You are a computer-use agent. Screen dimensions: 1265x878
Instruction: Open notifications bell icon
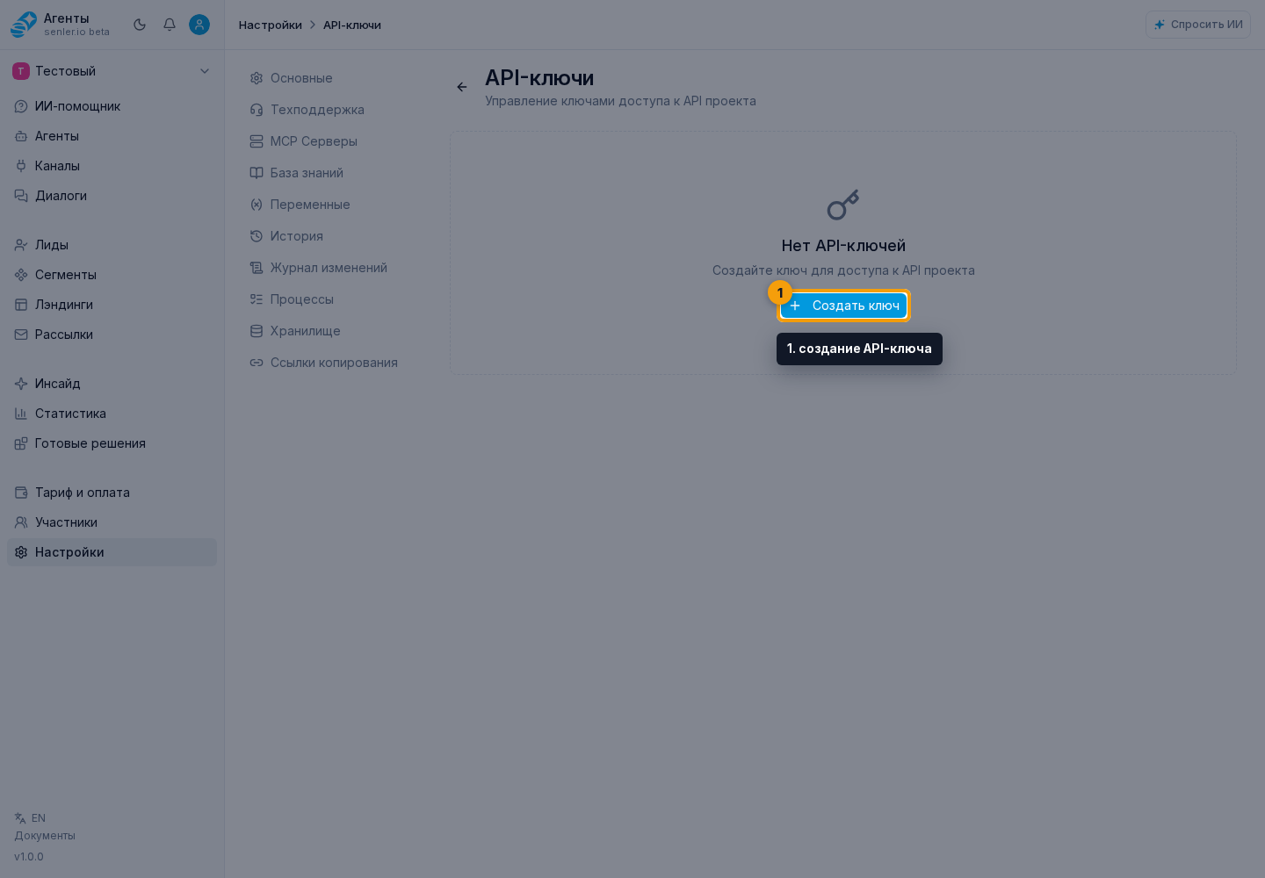(x=170, y=25)
